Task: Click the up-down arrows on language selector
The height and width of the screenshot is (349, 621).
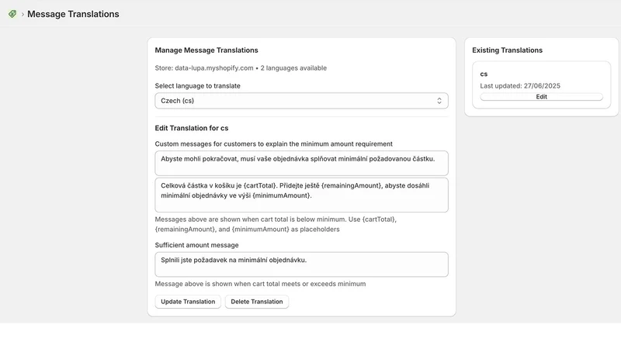Action: 439,101
